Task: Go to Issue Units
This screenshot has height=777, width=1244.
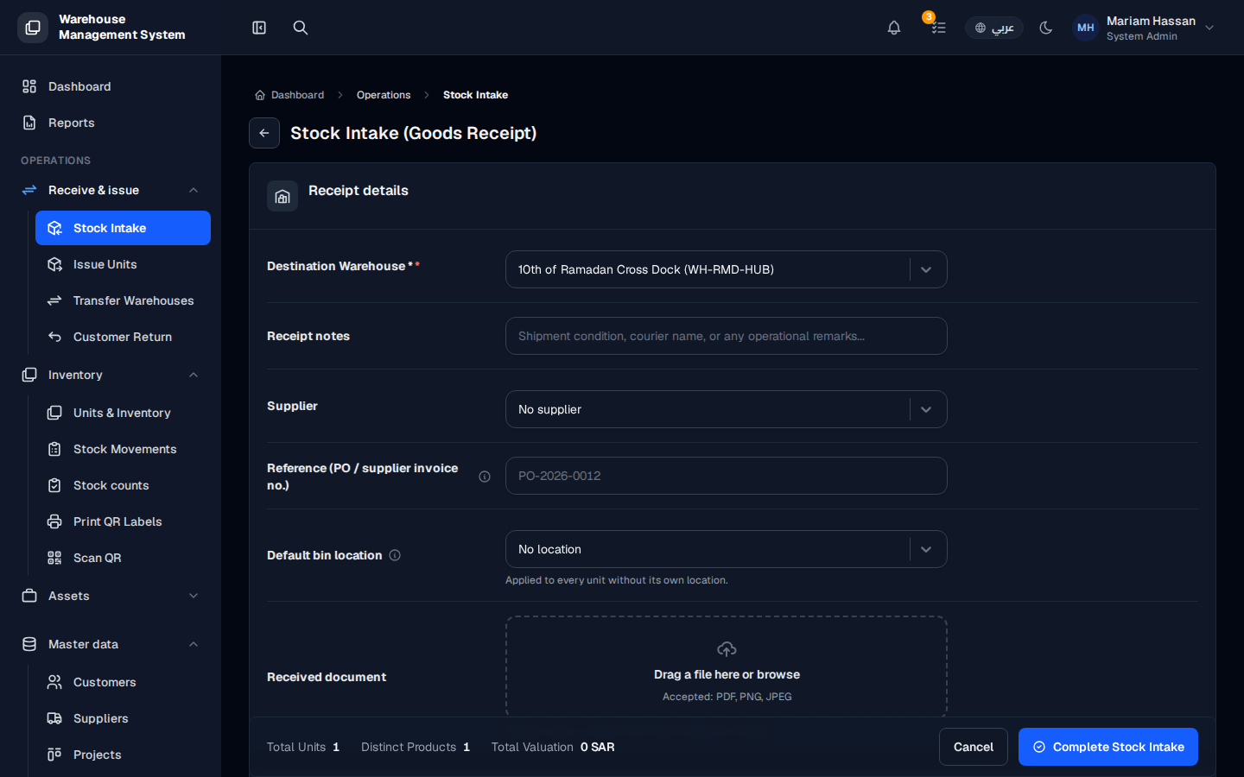Action: [x=123, y=264]
